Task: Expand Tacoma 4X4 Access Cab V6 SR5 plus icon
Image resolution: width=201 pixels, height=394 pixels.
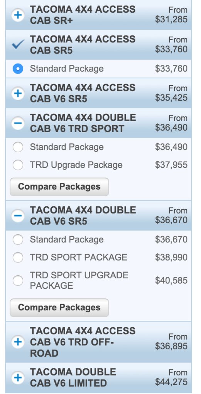Action: (x=18, y=93)
